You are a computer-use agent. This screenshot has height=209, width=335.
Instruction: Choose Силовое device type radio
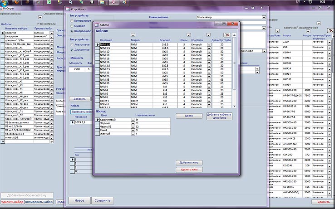(72, 26)
